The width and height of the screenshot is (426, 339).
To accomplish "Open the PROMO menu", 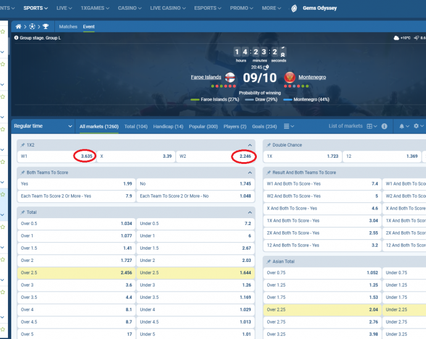I will pyautogui.click(x=241, y=8).
